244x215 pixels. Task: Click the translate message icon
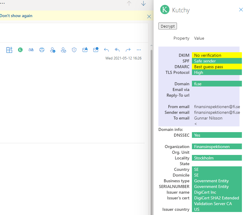coord(31,50)
